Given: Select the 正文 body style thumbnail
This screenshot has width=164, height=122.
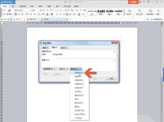Looking at the screenshot, I should 92,12.
